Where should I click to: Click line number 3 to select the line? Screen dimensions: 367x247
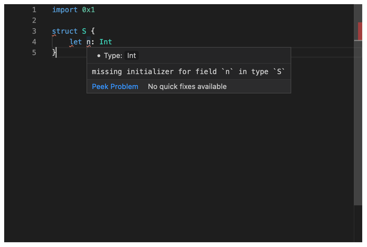pyautogui.click(x=34, y=31)
